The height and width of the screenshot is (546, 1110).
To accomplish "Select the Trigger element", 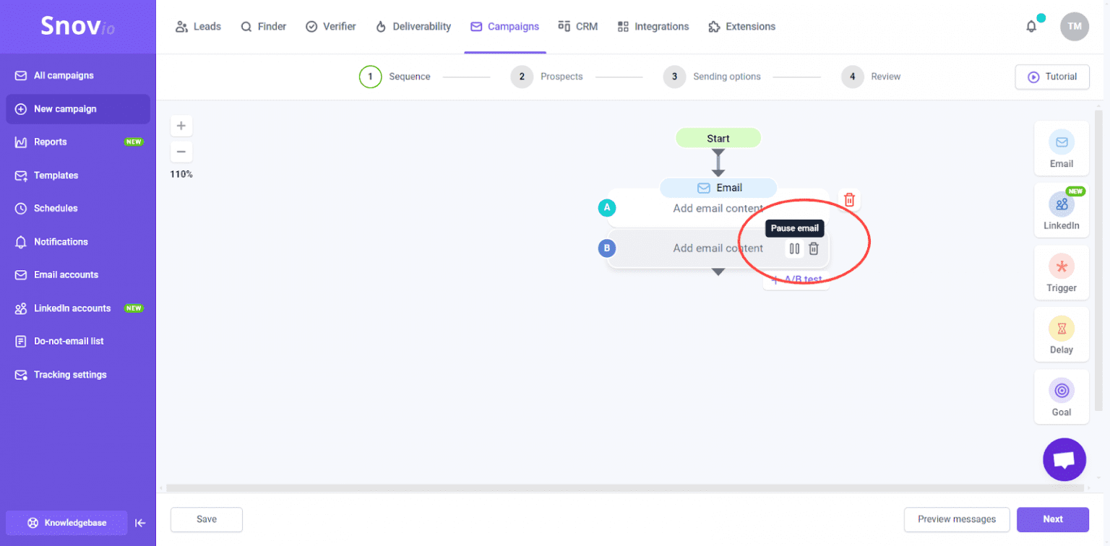I will coord(1061,272).
